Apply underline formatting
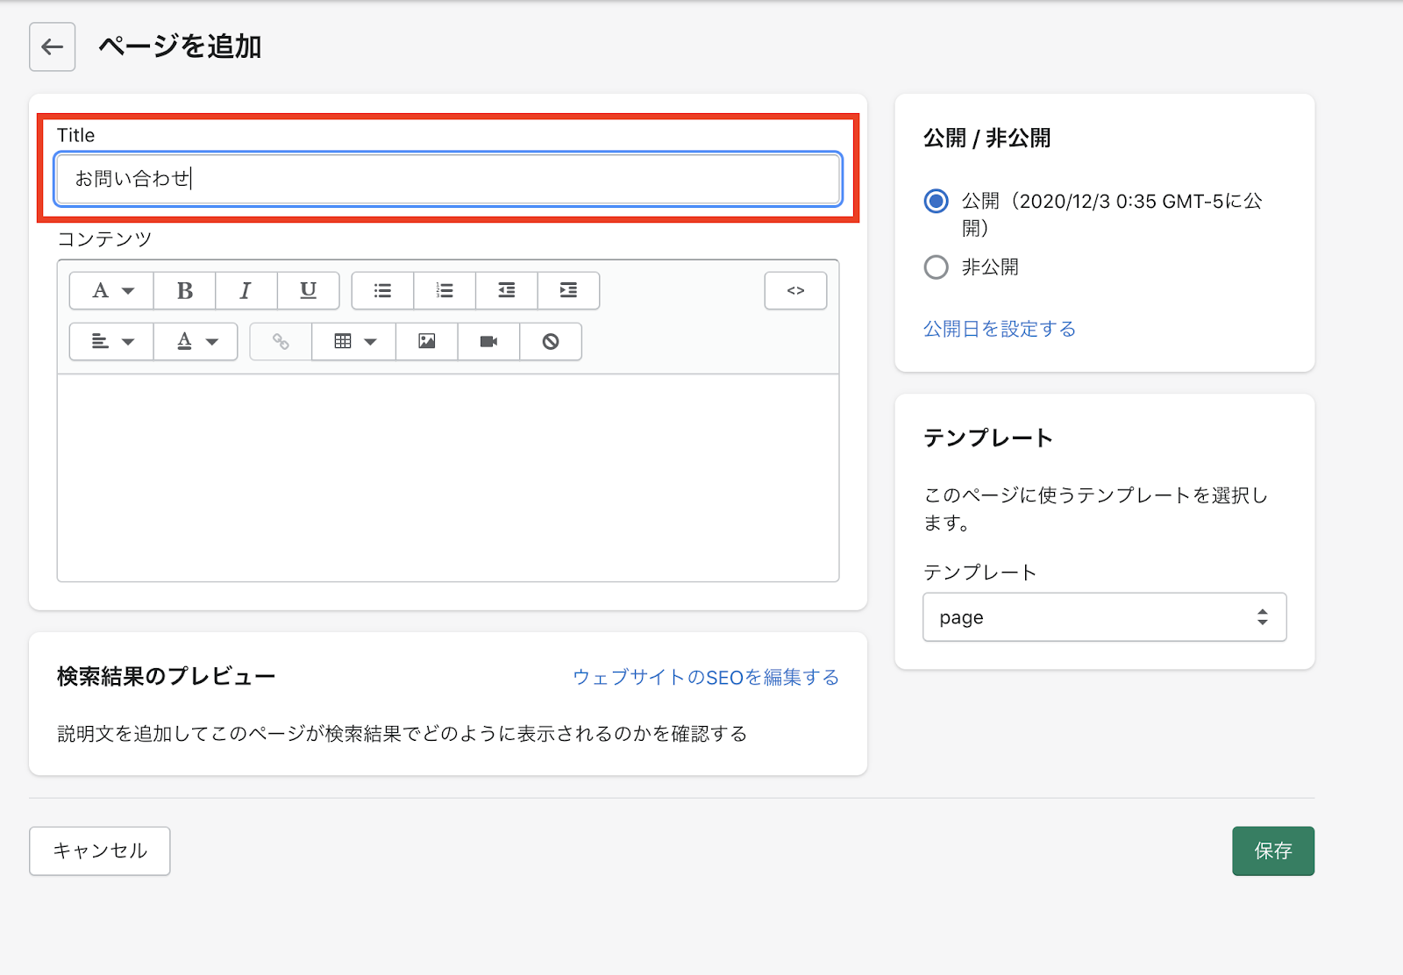 point(308,291)
